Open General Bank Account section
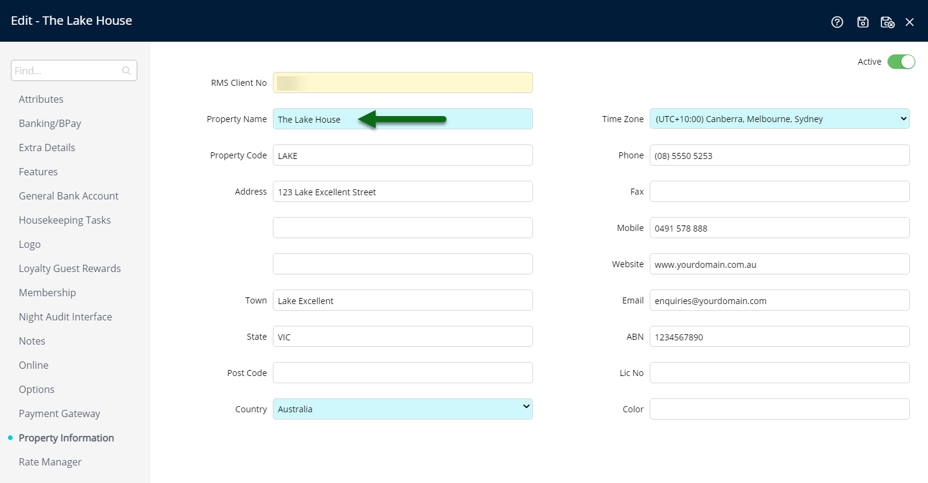928x483 pixels. click(x=68, y=196)
